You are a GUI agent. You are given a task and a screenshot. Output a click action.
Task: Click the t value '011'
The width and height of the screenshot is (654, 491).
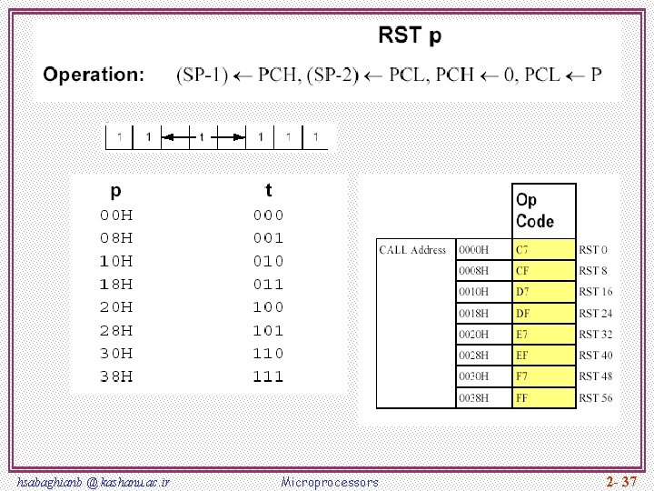269,285
